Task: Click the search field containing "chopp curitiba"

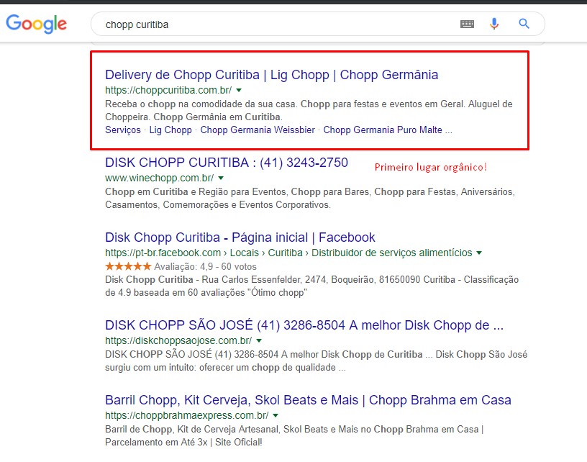Action: [x=216, y=23]
